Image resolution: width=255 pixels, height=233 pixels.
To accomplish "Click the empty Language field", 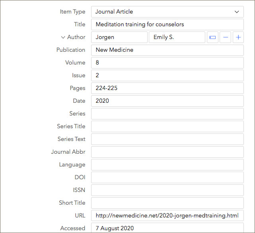I will tap(167, 164).
